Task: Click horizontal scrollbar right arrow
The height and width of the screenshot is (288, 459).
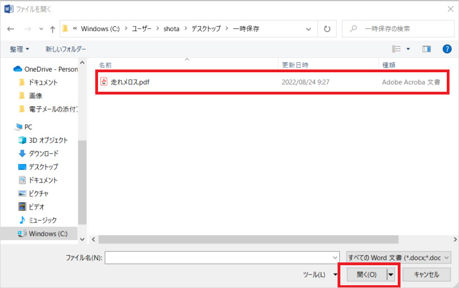Action: [455, 240]
